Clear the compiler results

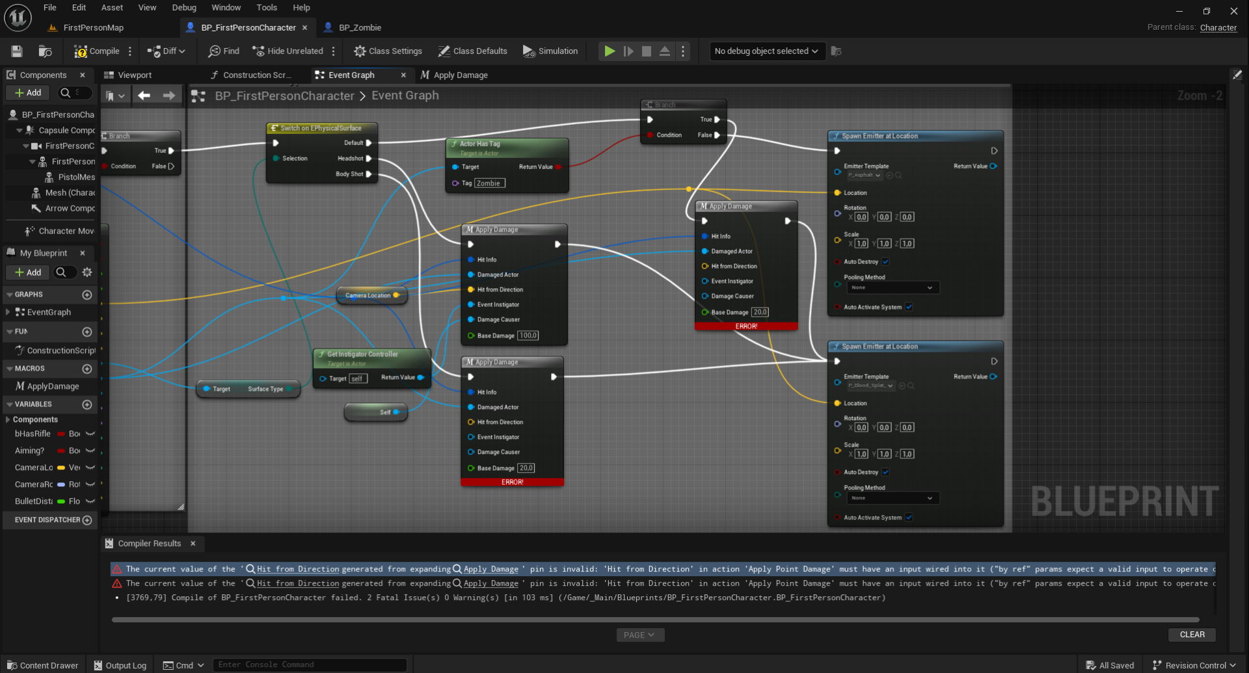pos(1192,635)
